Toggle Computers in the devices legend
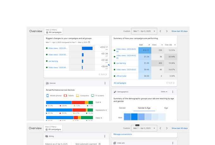This screenshot has width=215, height=145. point(83,95)
